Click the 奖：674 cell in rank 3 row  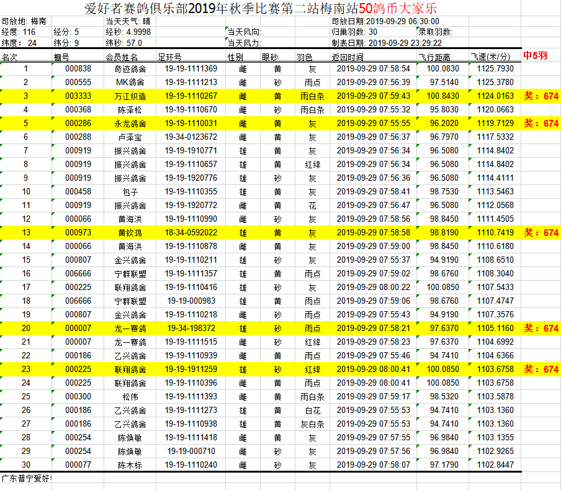point(541,96)
